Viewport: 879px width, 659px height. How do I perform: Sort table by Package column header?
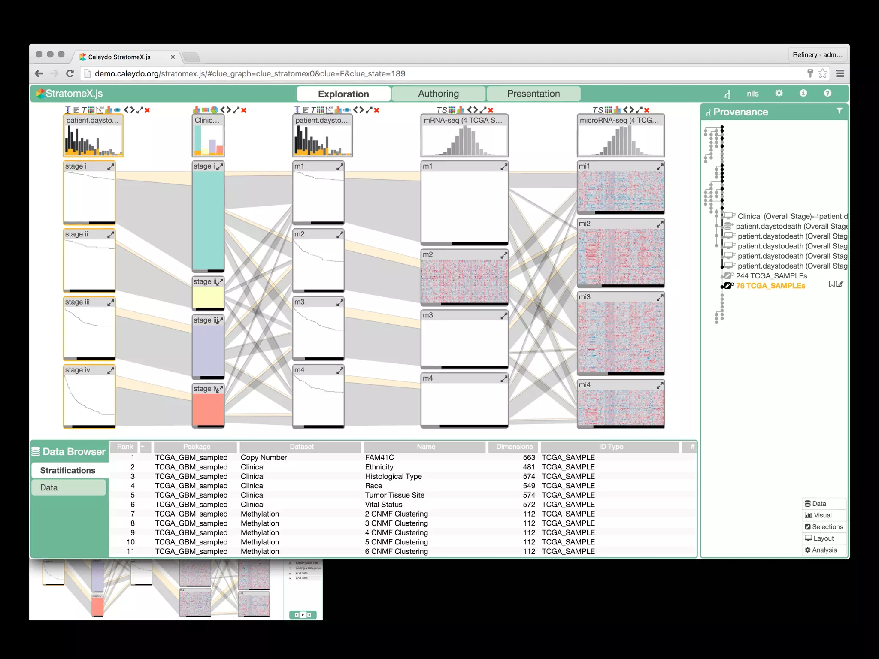[196, 447]
